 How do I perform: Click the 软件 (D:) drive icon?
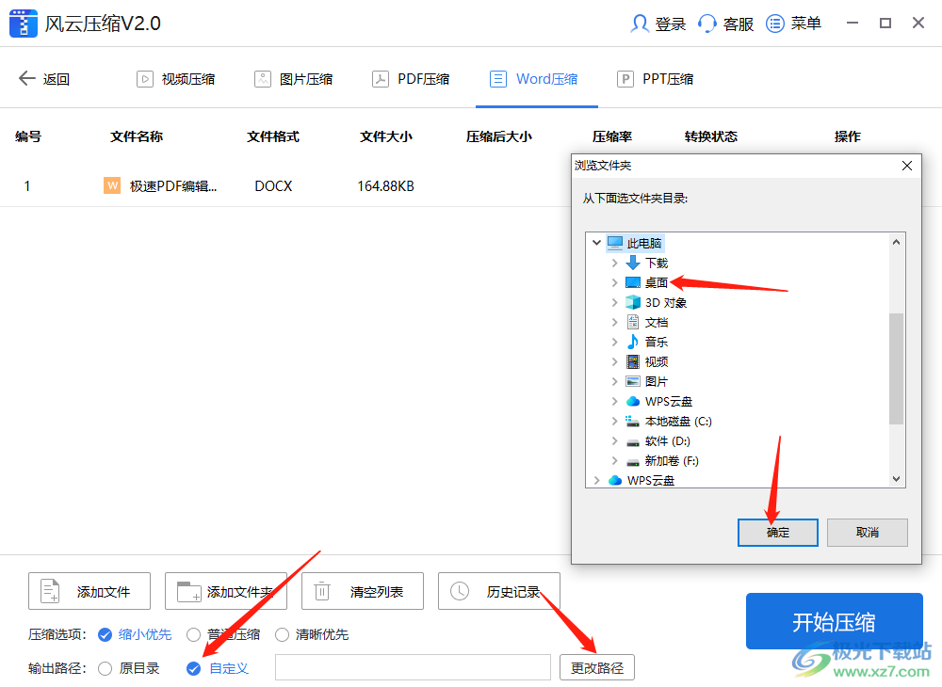point(633,443)
